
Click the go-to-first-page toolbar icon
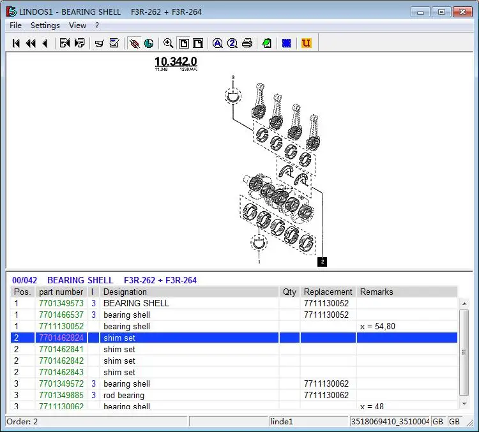pos(16,43)
